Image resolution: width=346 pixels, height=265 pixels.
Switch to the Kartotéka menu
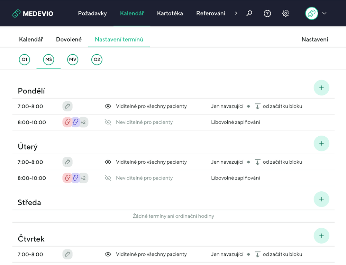coord(170,13)
